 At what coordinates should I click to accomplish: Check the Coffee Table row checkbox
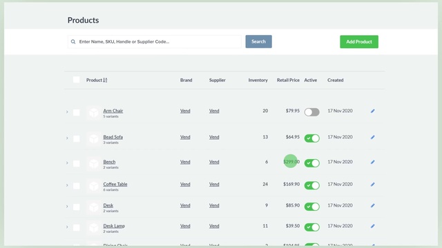click(77, 186)
